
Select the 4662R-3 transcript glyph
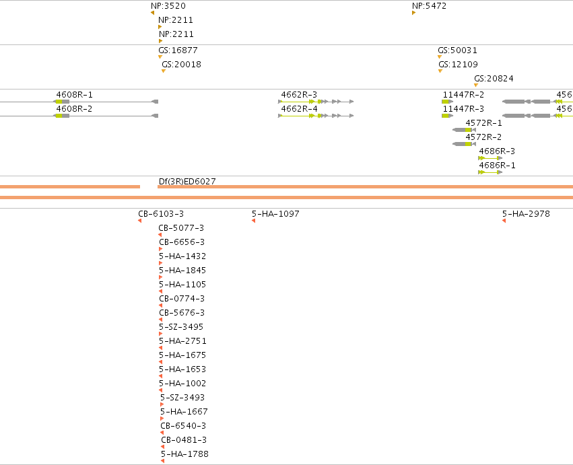coord(316,102)
